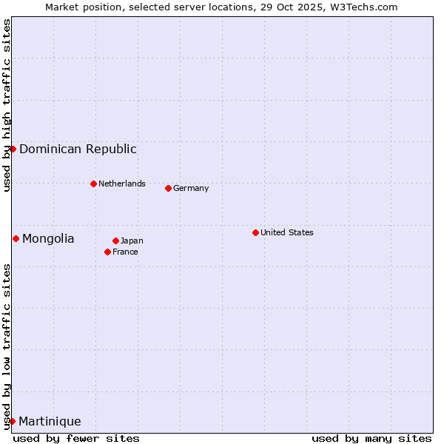Viewport: 444px width, 444px height.
Task: Click the Japan text label
Action: point(132,240)
